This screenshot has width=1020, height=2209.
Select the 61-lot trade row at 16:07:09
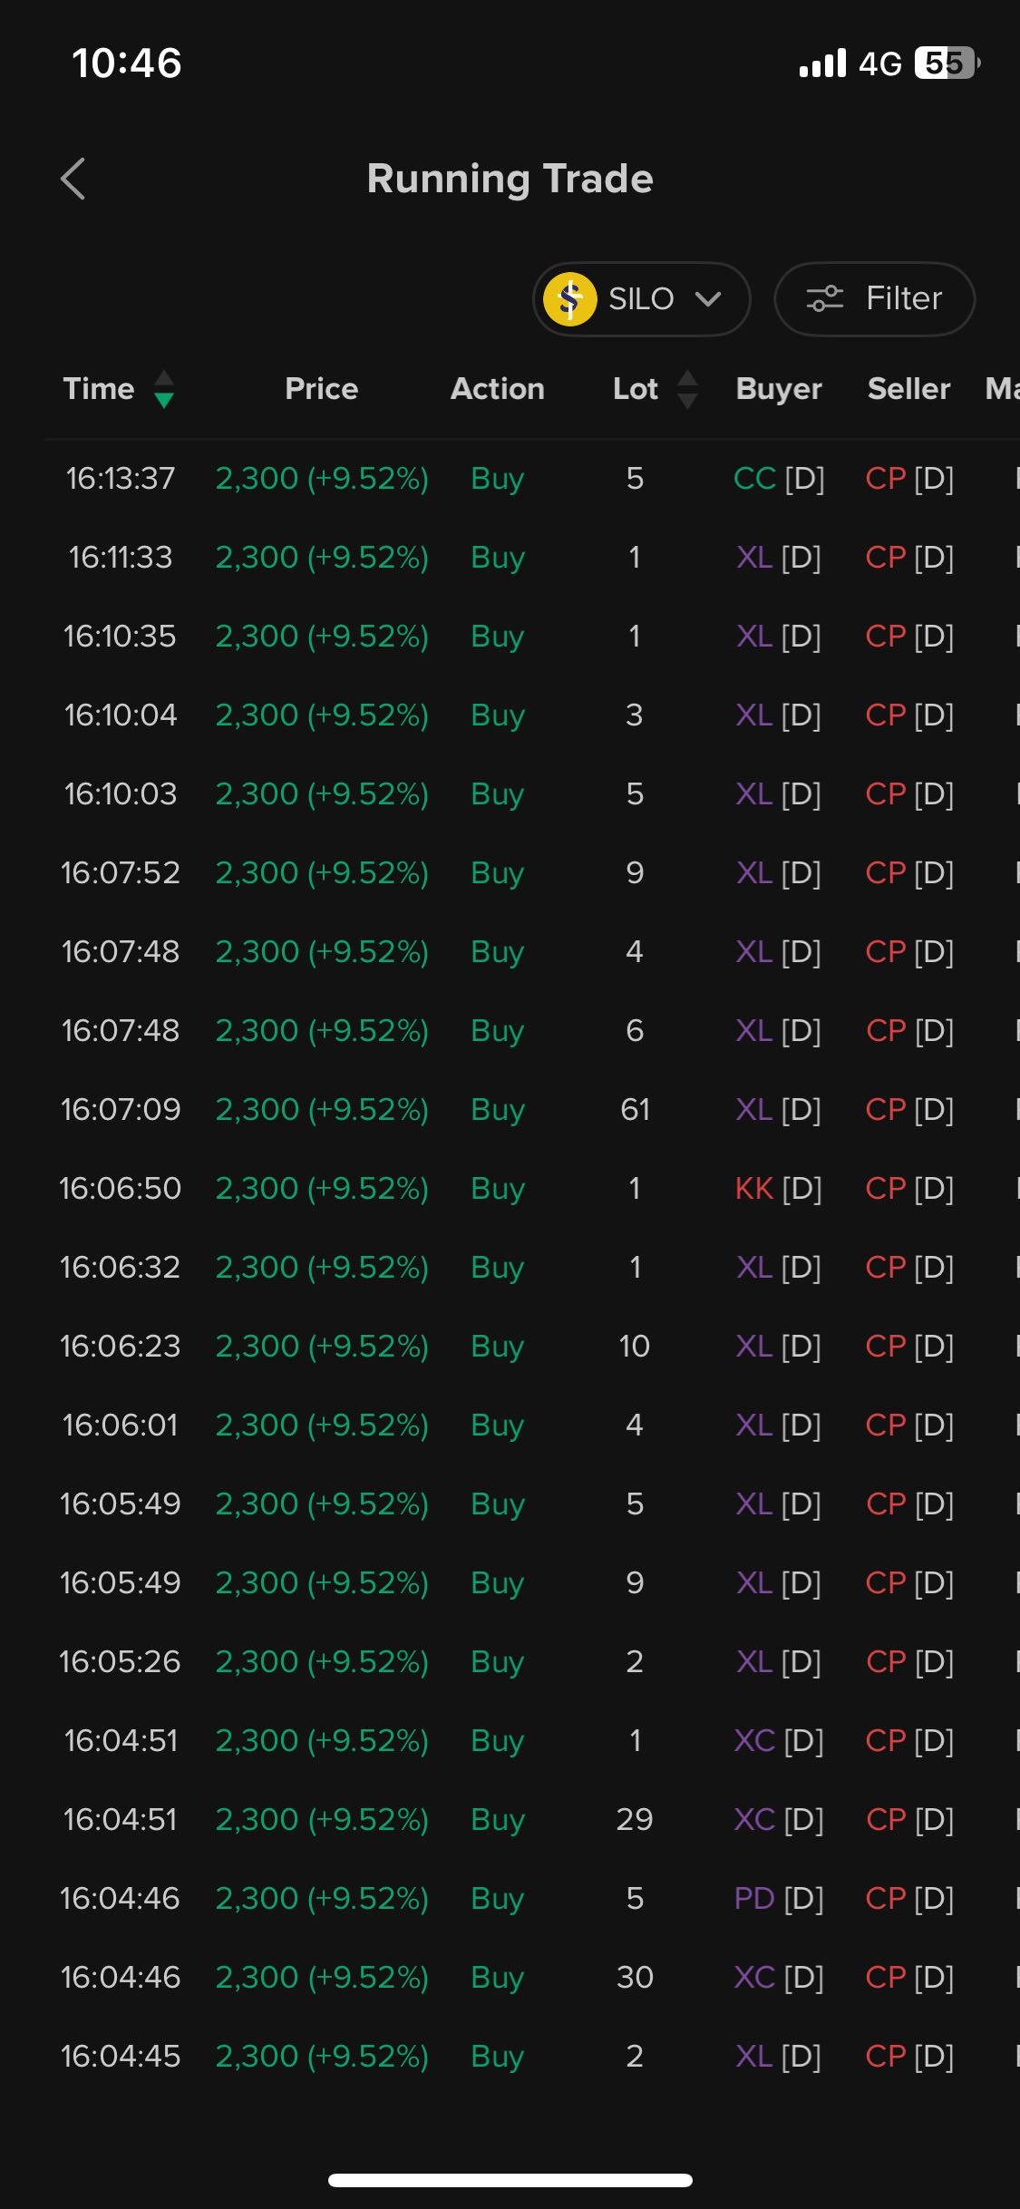coord(634,1109)
